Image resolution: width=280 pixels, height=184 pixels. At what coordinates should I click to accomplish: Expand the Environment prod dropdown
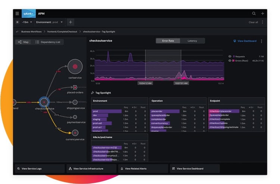point(50,22)
